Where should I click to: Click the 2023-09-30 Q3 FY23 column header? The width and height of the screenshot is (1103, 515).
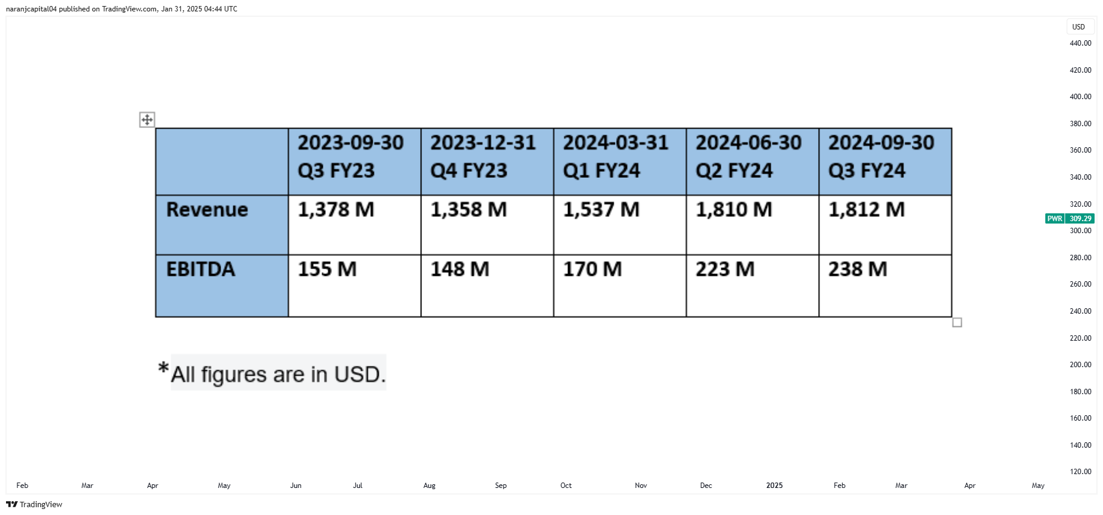355,162
